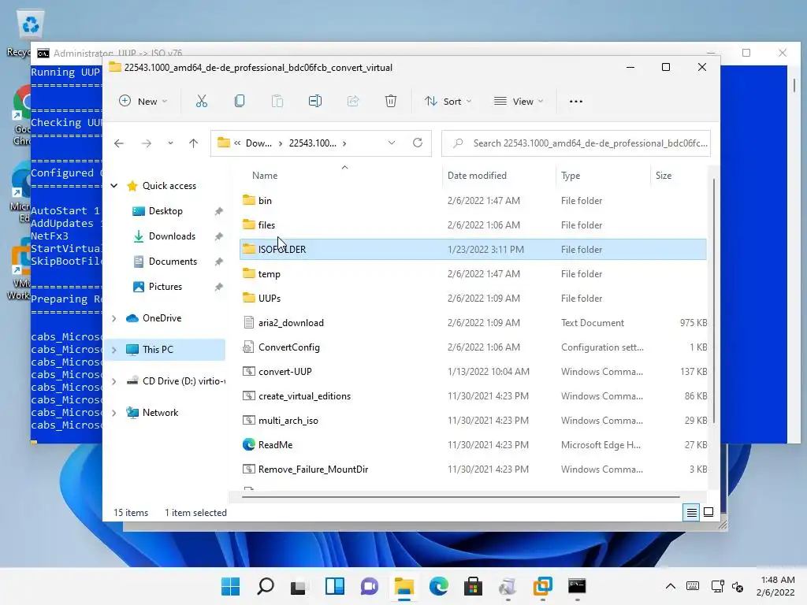Open taskbar Search magnifier
Image resolution: width=807 pixels, height=605 pixels.
tap(266, 586)
